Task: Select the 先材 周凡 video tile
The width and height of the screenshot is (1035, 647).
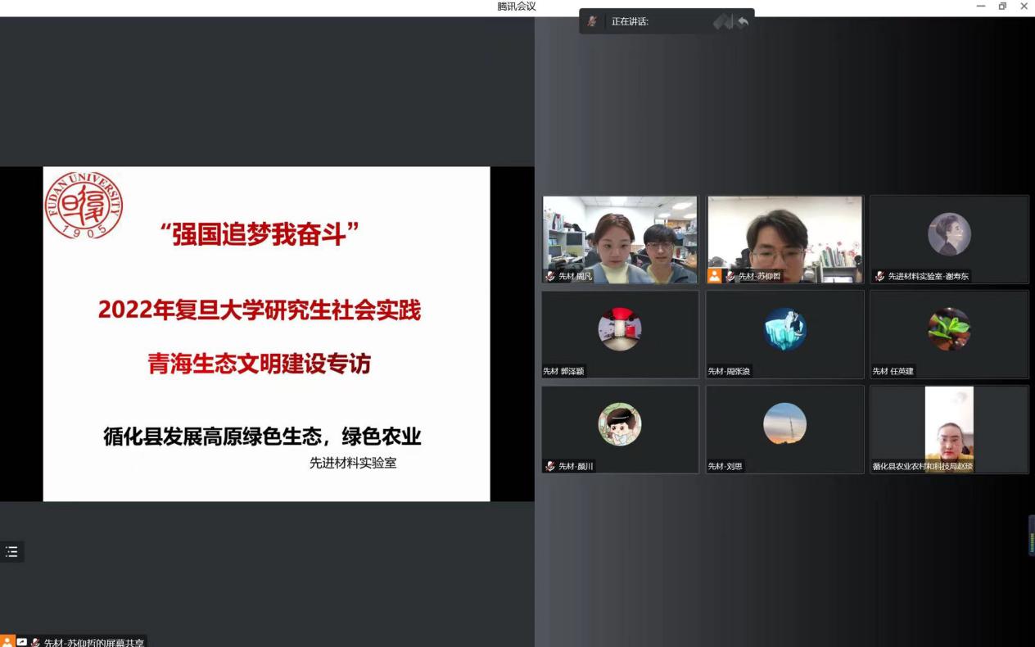Action: pos(620,238)
